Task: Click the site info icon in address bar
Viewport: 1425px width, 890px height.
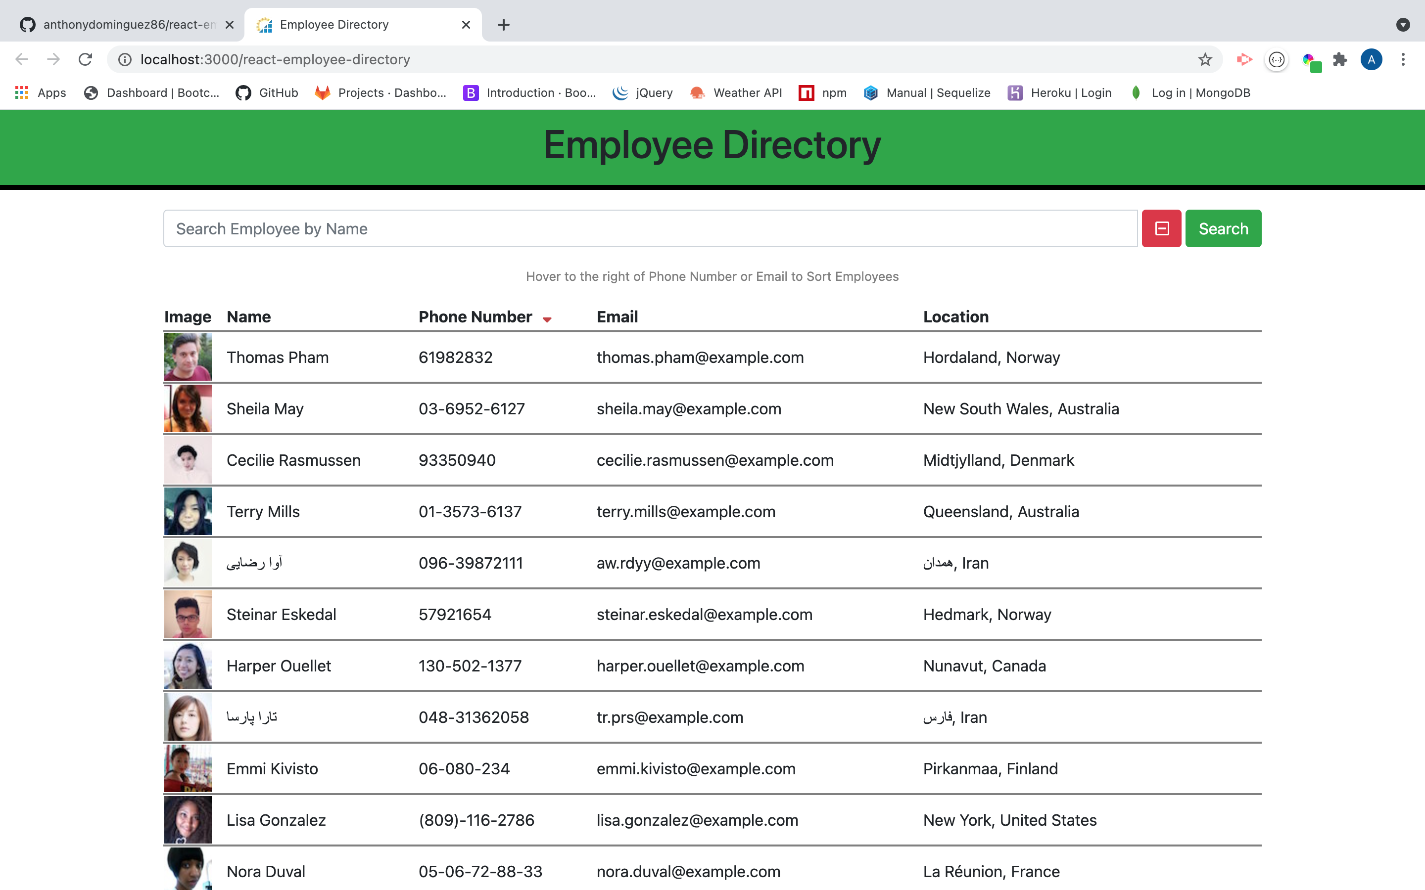Action: (x=125, y=59)
